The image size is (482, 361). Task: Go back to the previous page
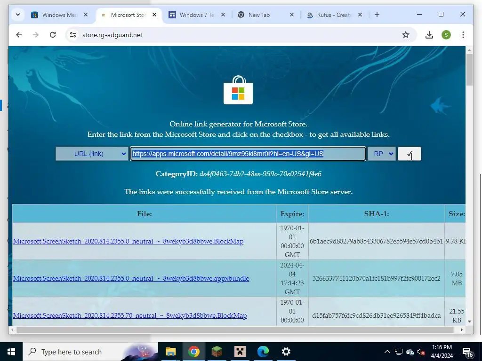[19, 35]
